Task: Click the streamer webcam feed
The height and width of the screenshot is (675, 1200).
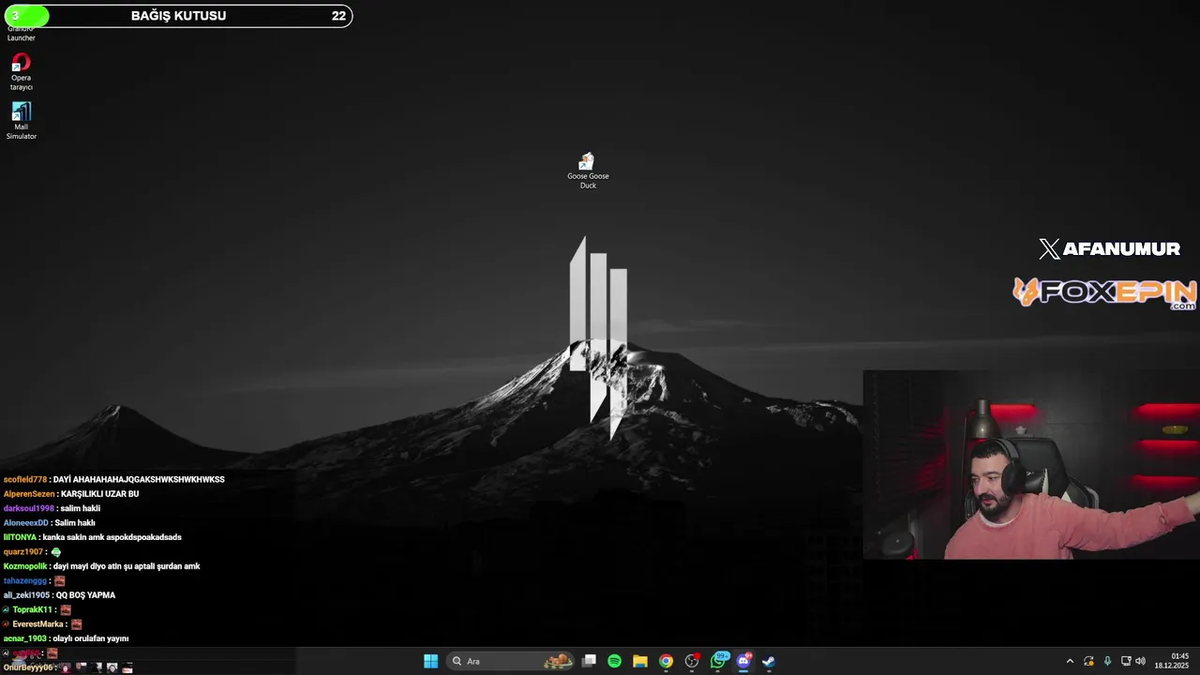Action: click(x=1031, y=465)
